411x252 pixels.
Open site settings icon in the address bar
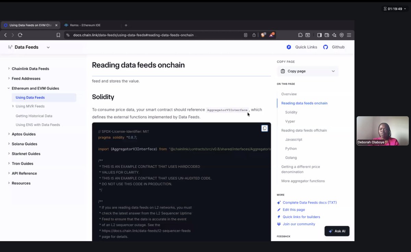pos(68,35)
